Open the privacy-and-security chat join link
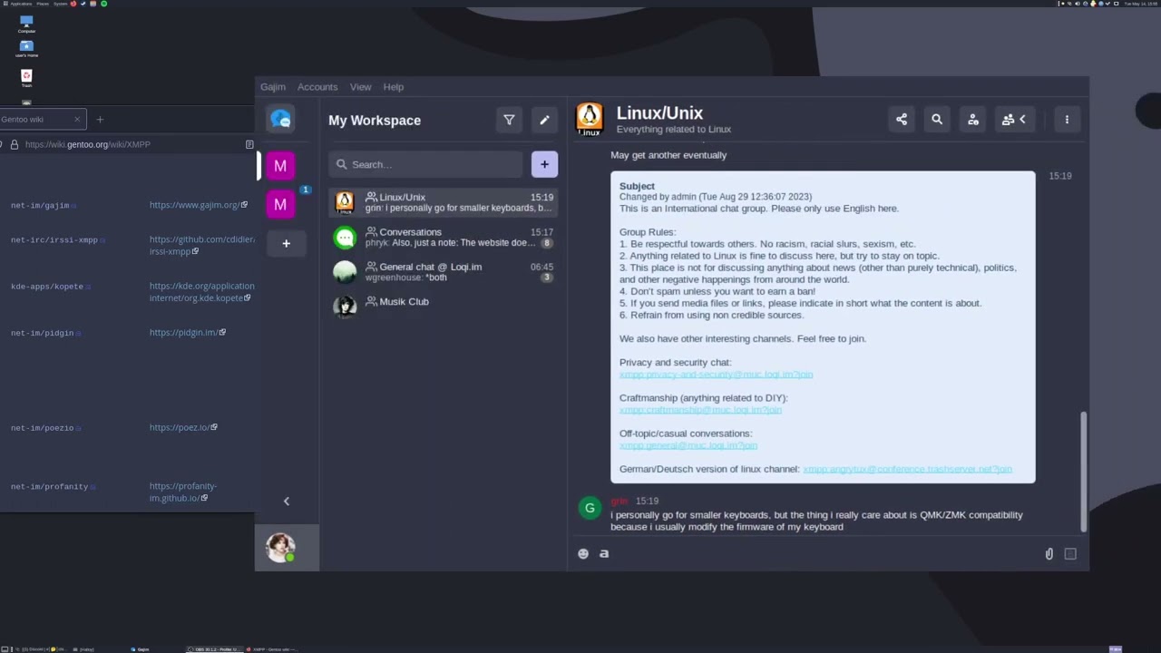 click(x=716, y=375)
